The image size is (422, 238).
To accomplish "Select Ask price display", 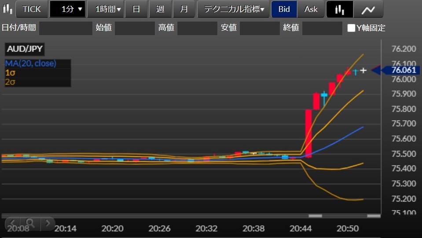I will (311, 9).
